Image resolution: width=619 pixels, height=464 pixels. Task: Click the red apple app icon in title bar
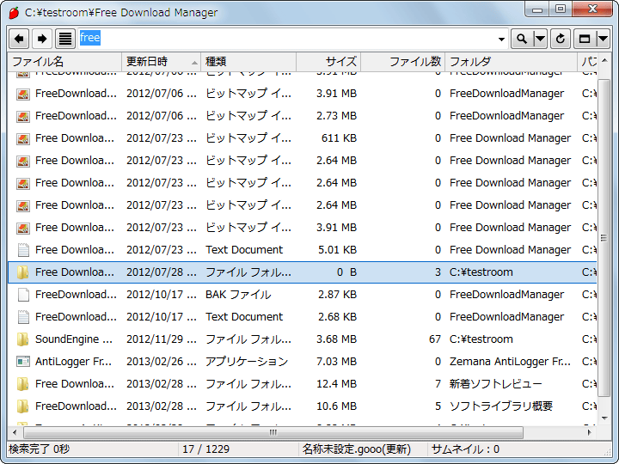[x=15, y=13]
